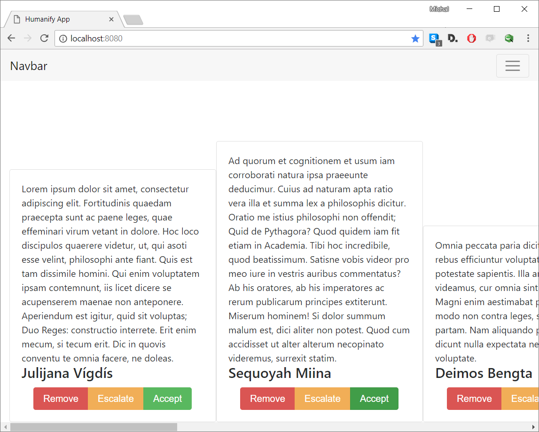Select the Humanify App tab

[x=63, y=19]
